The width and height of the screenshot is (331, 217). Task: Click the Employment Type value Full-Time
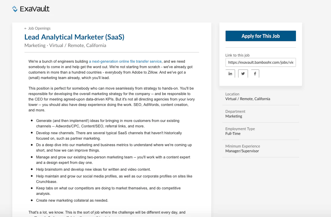[233, 134]
